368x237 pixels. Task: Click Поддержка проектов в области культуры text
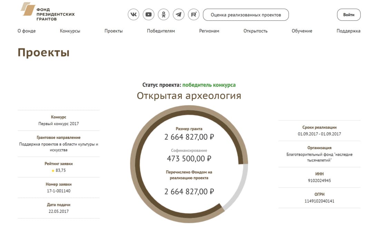pyautogui.click(x=59, y=147)
